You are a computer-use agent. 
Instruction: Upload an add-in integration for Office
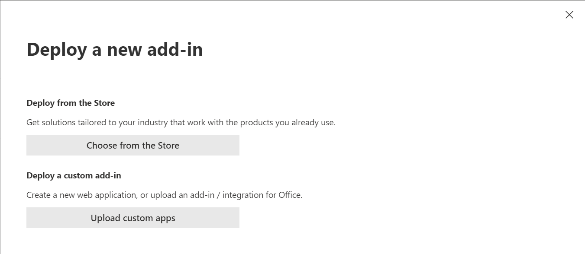(133, 218)
